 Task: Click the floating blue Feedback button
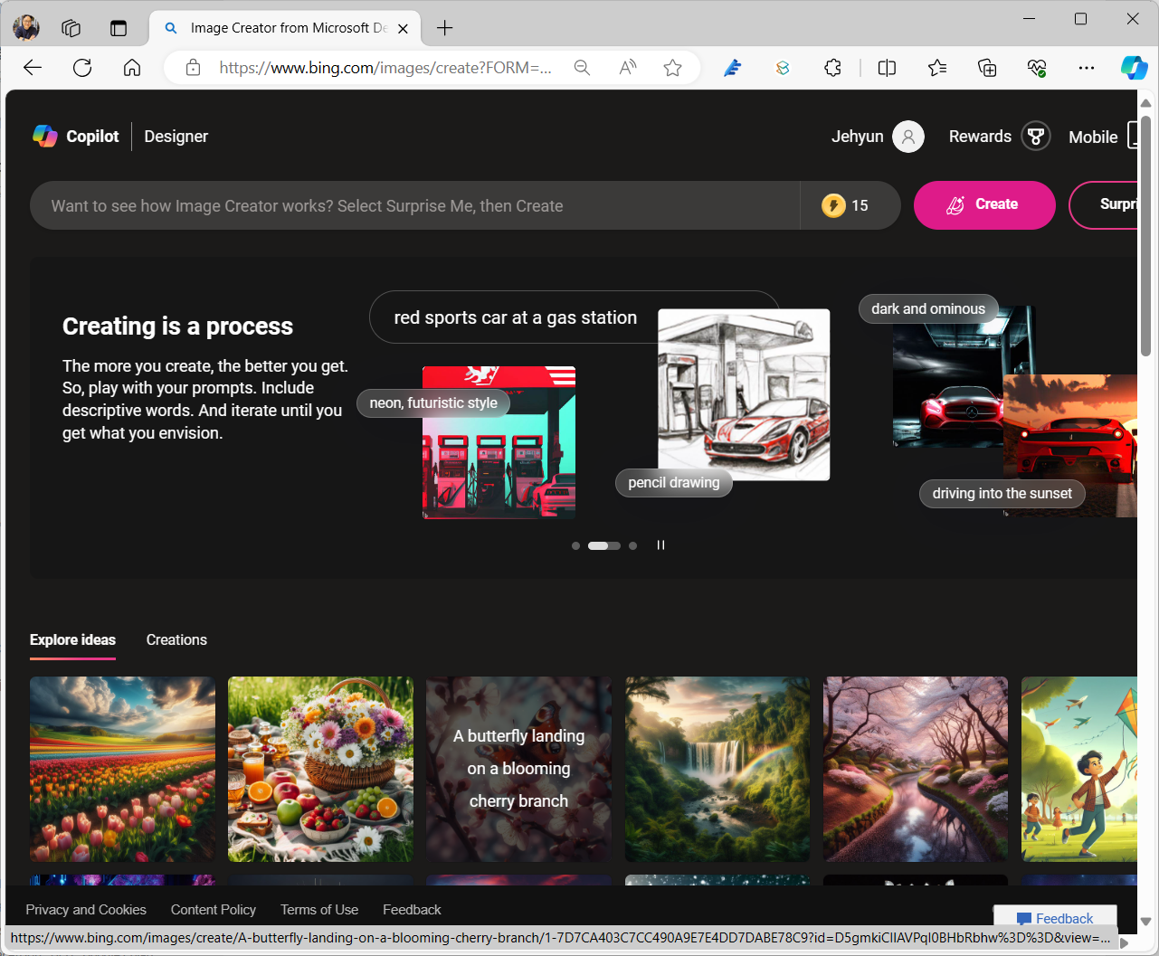[1055, 917]
